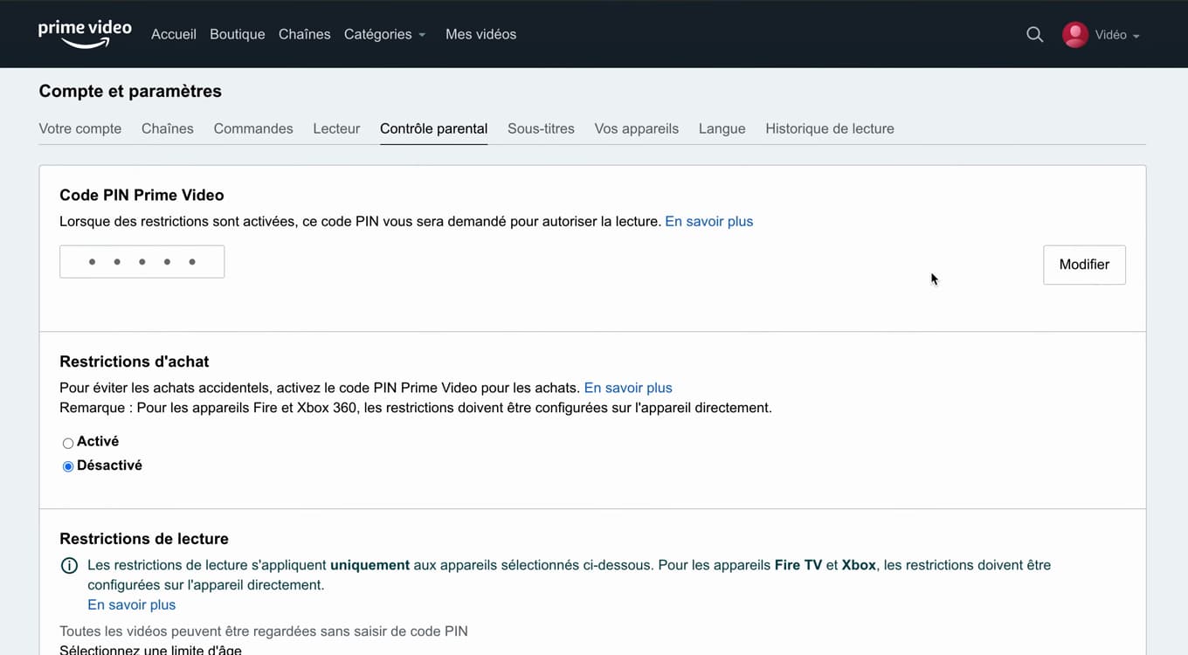The width and height of the screenshot is (1188, 655).
Task: Click the info icon under Restrictions de lecture
Action: coord(69,566)
